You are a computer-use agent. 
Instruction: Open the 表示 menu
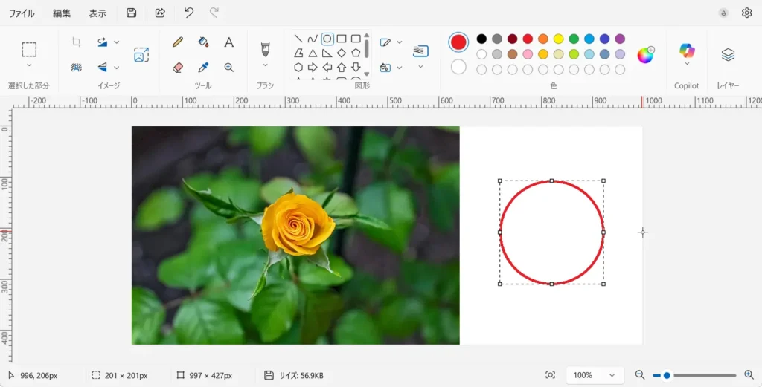[x=97, y=13]
